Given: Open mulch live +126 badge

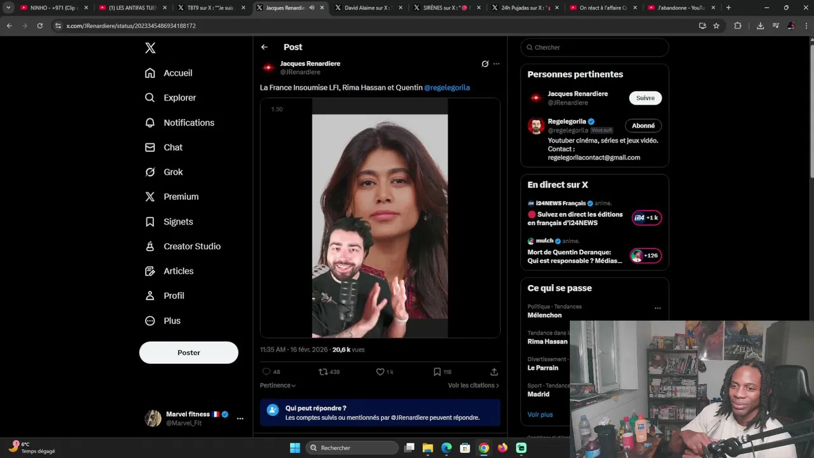Looking at the screenshot, I should click(x=646, y=256).
